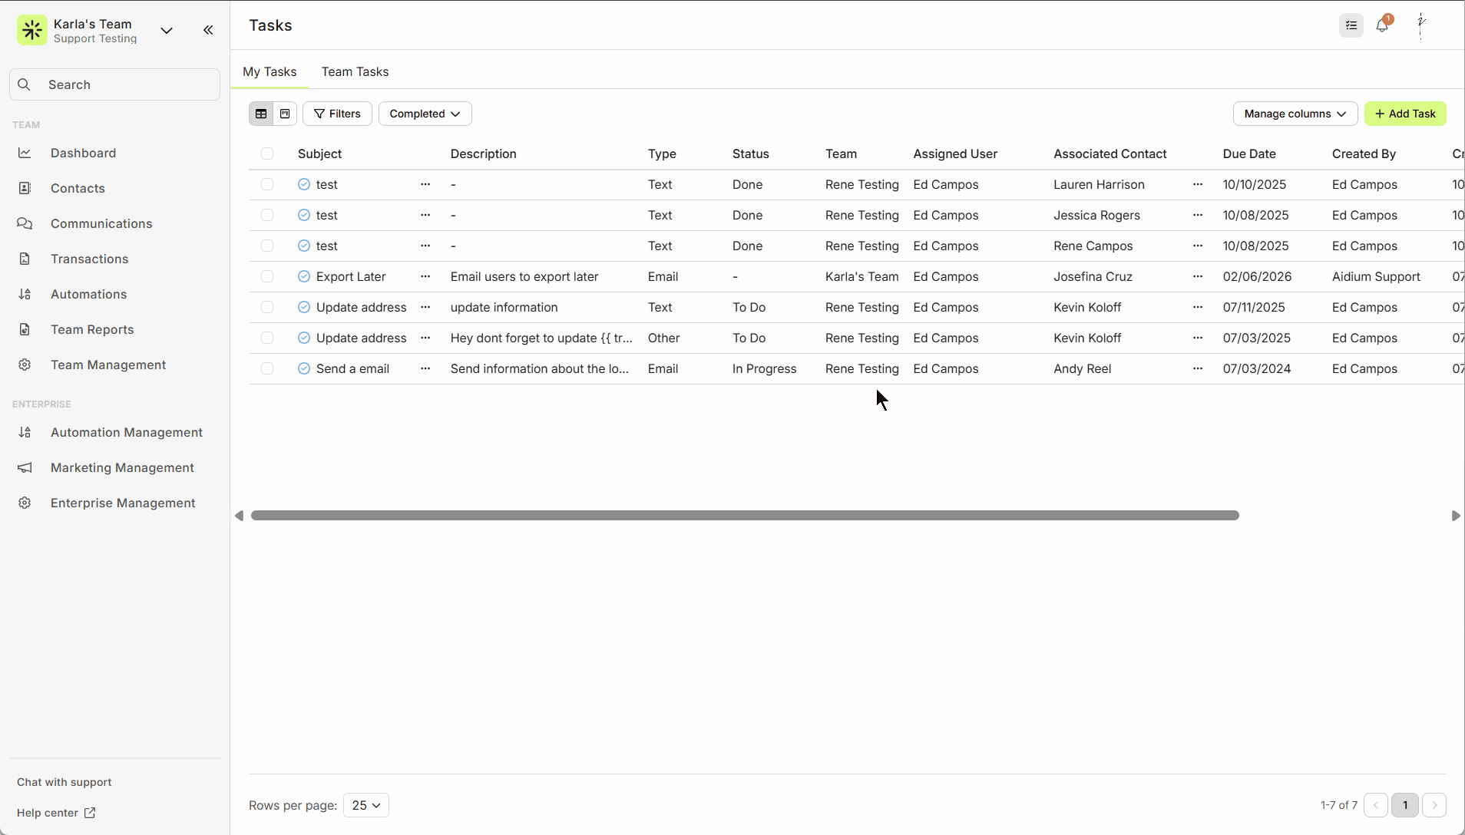1465x835 pixels.
Task: Open the task list icon in header
Action: 1351,25
